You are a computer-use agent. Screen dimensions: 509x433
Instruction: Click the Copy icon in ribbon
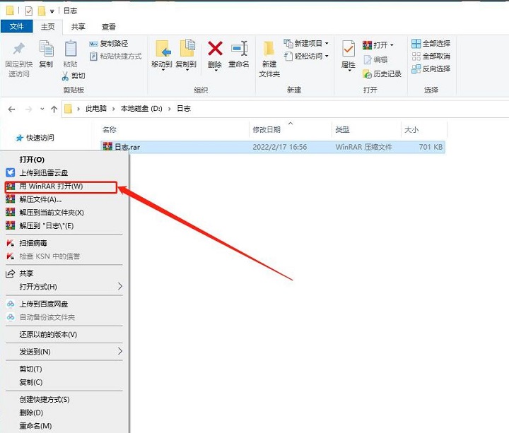coord(46,49)
